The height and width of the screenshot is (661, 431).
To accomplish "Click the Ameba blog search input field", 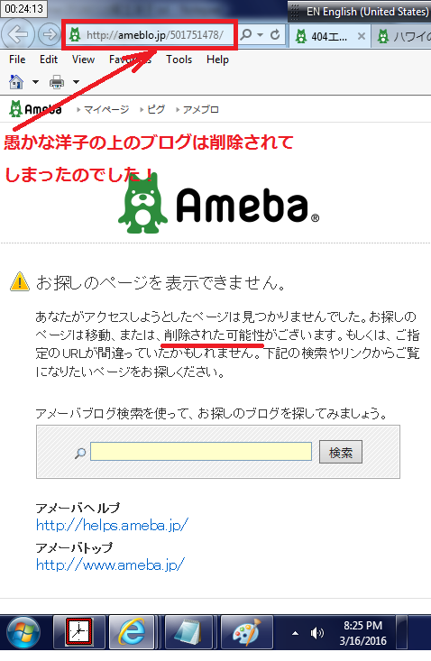I will point(201,452).
